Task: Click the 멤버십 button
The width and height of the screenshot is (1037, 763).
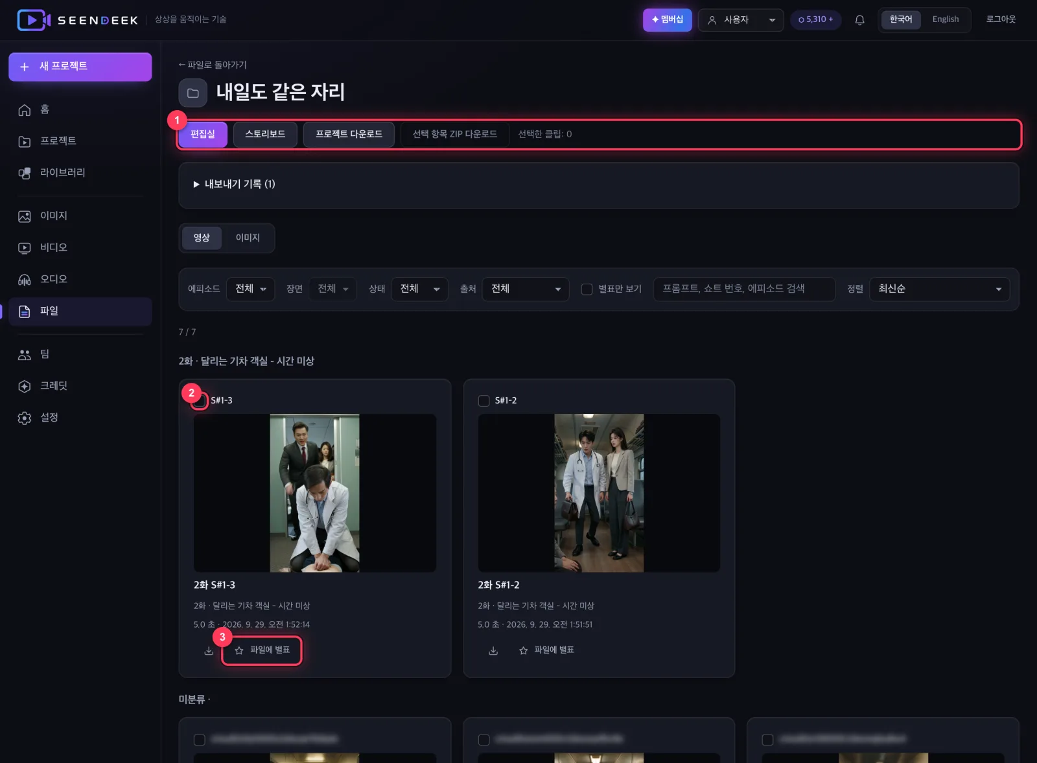Action: (668, 20)
